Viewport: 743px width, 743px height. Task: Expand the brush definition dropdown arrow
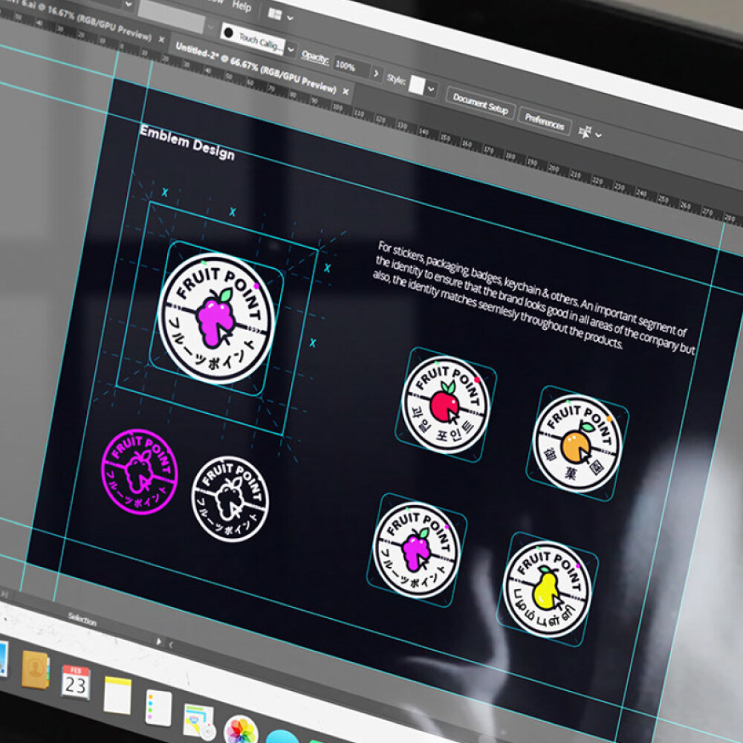[291, 50]
